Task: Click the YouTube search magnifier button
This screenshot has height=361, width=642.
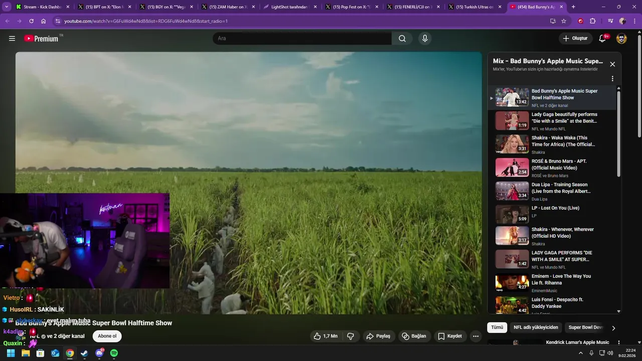Action: [x=402, y=39]
